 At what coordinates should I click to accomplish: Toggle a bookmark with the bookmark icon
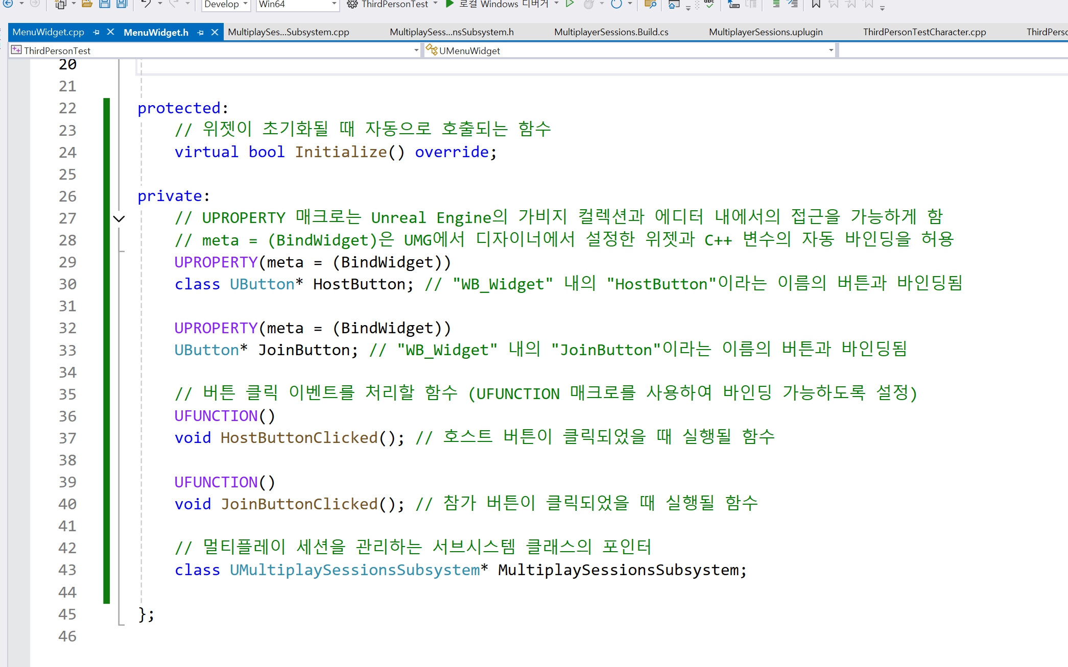(816, 4)
